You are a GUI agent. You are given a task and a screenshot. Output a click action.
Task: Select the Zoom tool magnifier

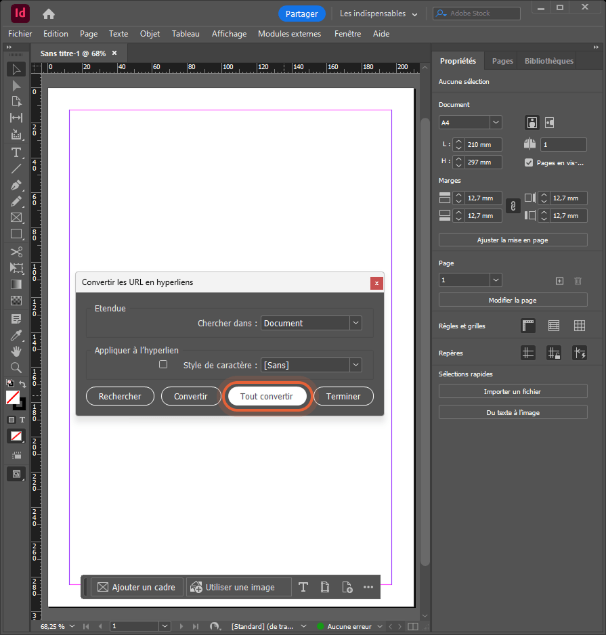click(x=16, y=368)
